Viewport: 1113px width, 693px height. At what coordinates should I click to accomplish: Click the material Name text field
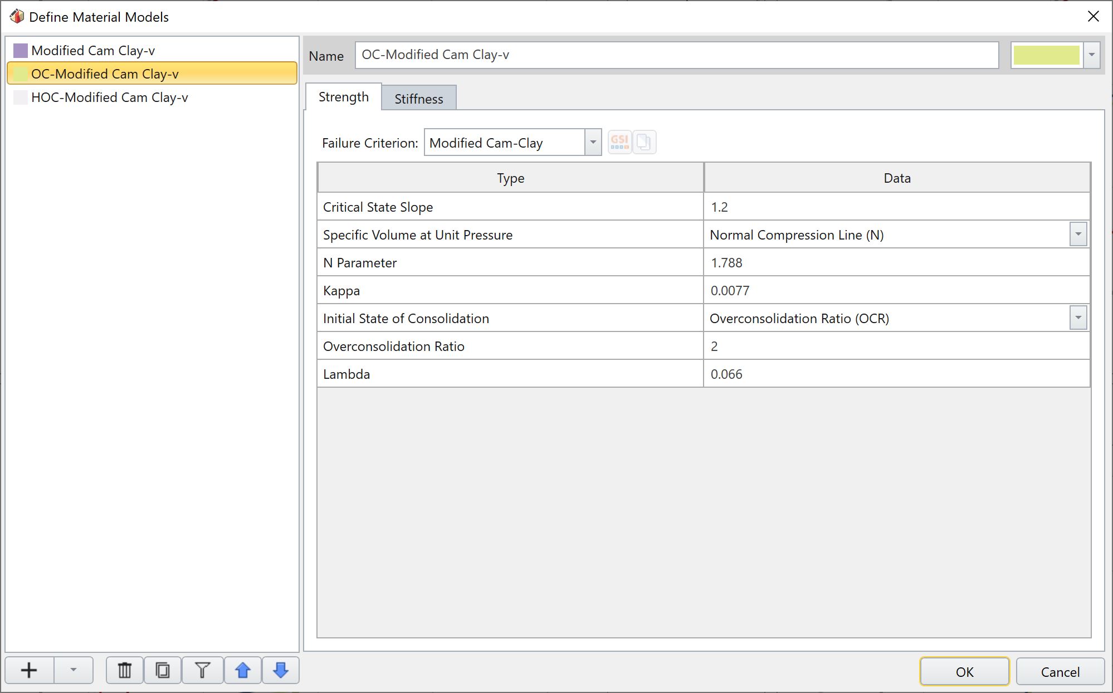(x=676, y=55)
